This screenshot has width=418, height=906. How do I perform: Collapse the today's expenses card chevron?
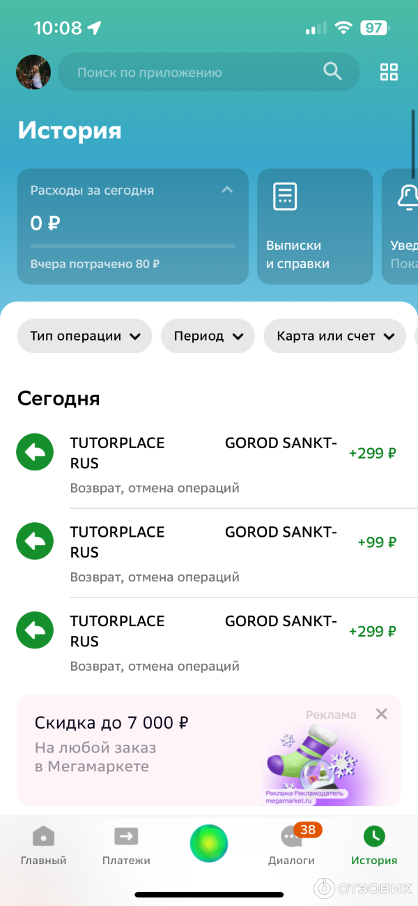pyautogui.click(x=227, y=189)
